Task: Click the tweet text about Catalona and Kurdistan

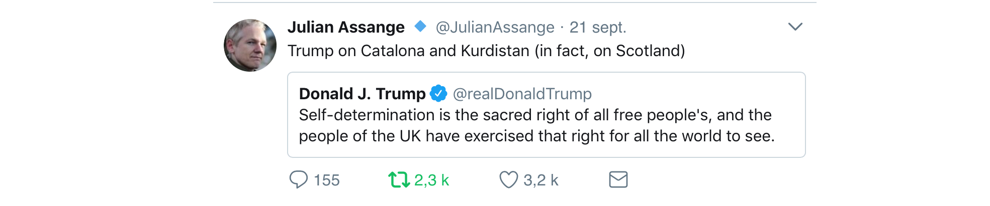Action: click(x=486, y=51)
